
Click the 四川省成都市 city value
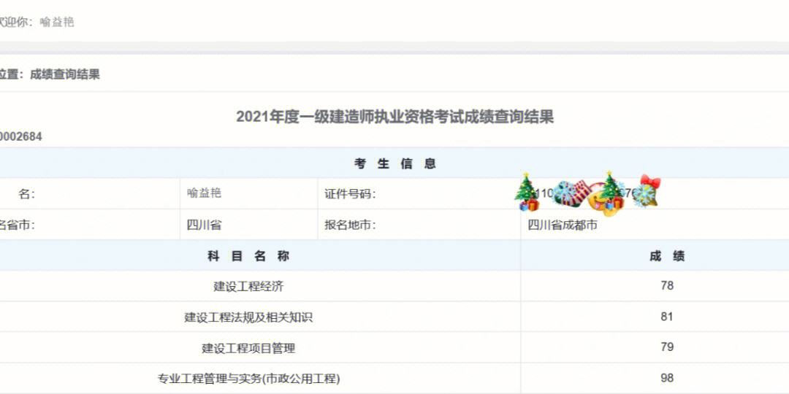click(x=563, y=225)
